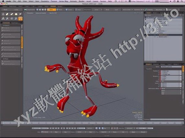The width and height of the screenshot is (185, 138).
Task: Select the third (capsule) tool icon in the top row
Action: click(x=12, y=14)
